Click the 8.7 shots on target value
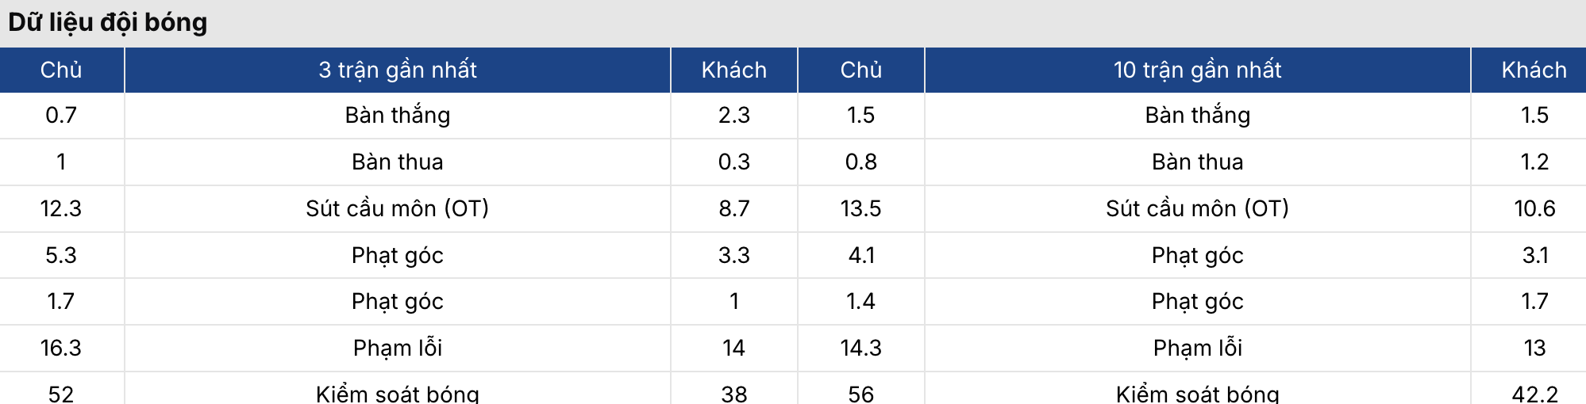This screenshot has height=404, width=1586. click(733, 208)
